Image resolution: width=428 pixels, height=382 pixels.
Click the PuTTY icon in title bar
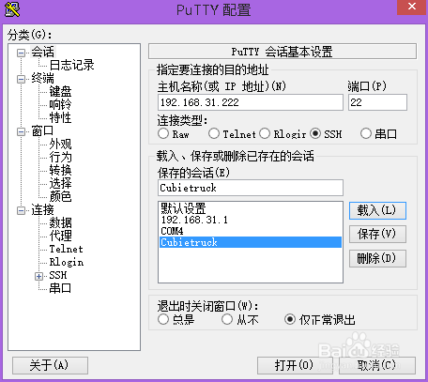pyautogui.click(x=12, y=9)
